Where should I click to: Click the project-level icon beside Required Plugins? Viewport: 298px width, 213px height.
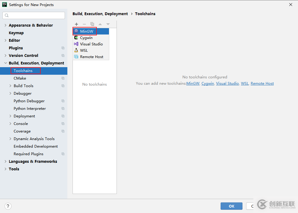tap(63, 154)
